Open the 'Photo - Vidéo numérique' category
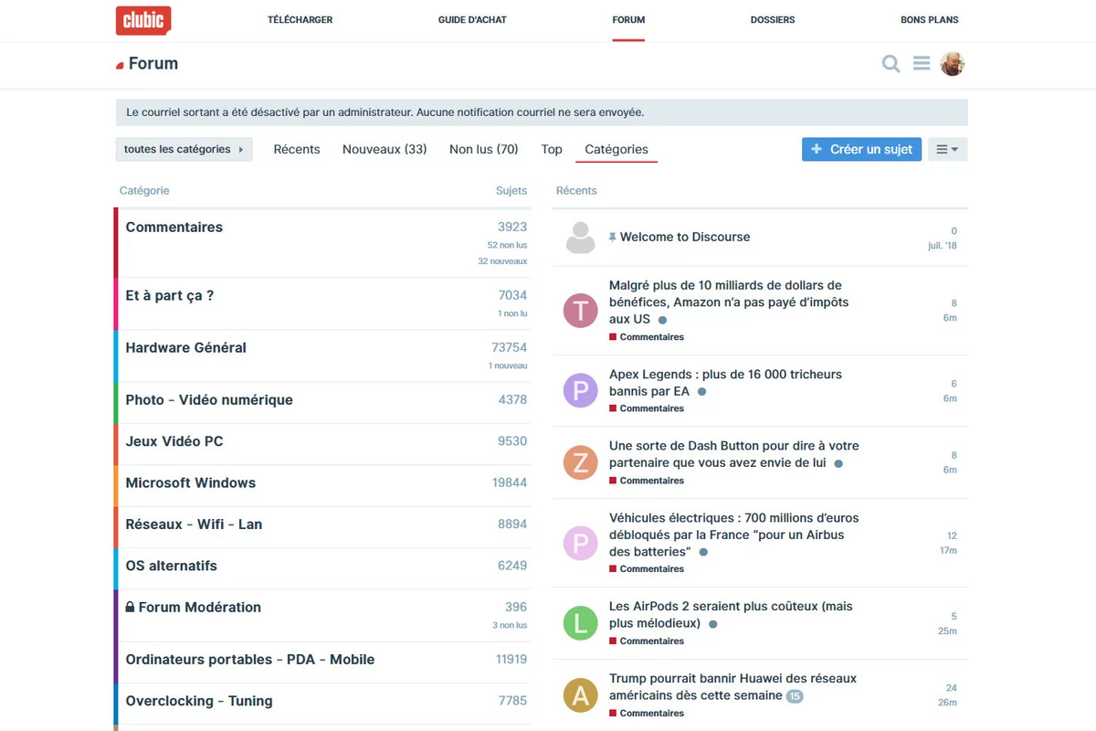 pos(209,400)
